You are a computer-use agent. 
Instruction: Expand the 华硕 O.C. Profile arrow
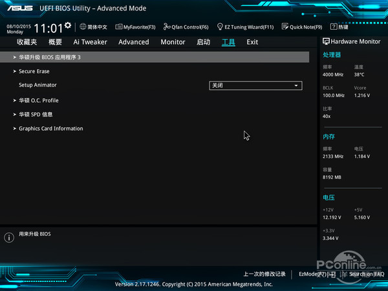click(15, 100)
